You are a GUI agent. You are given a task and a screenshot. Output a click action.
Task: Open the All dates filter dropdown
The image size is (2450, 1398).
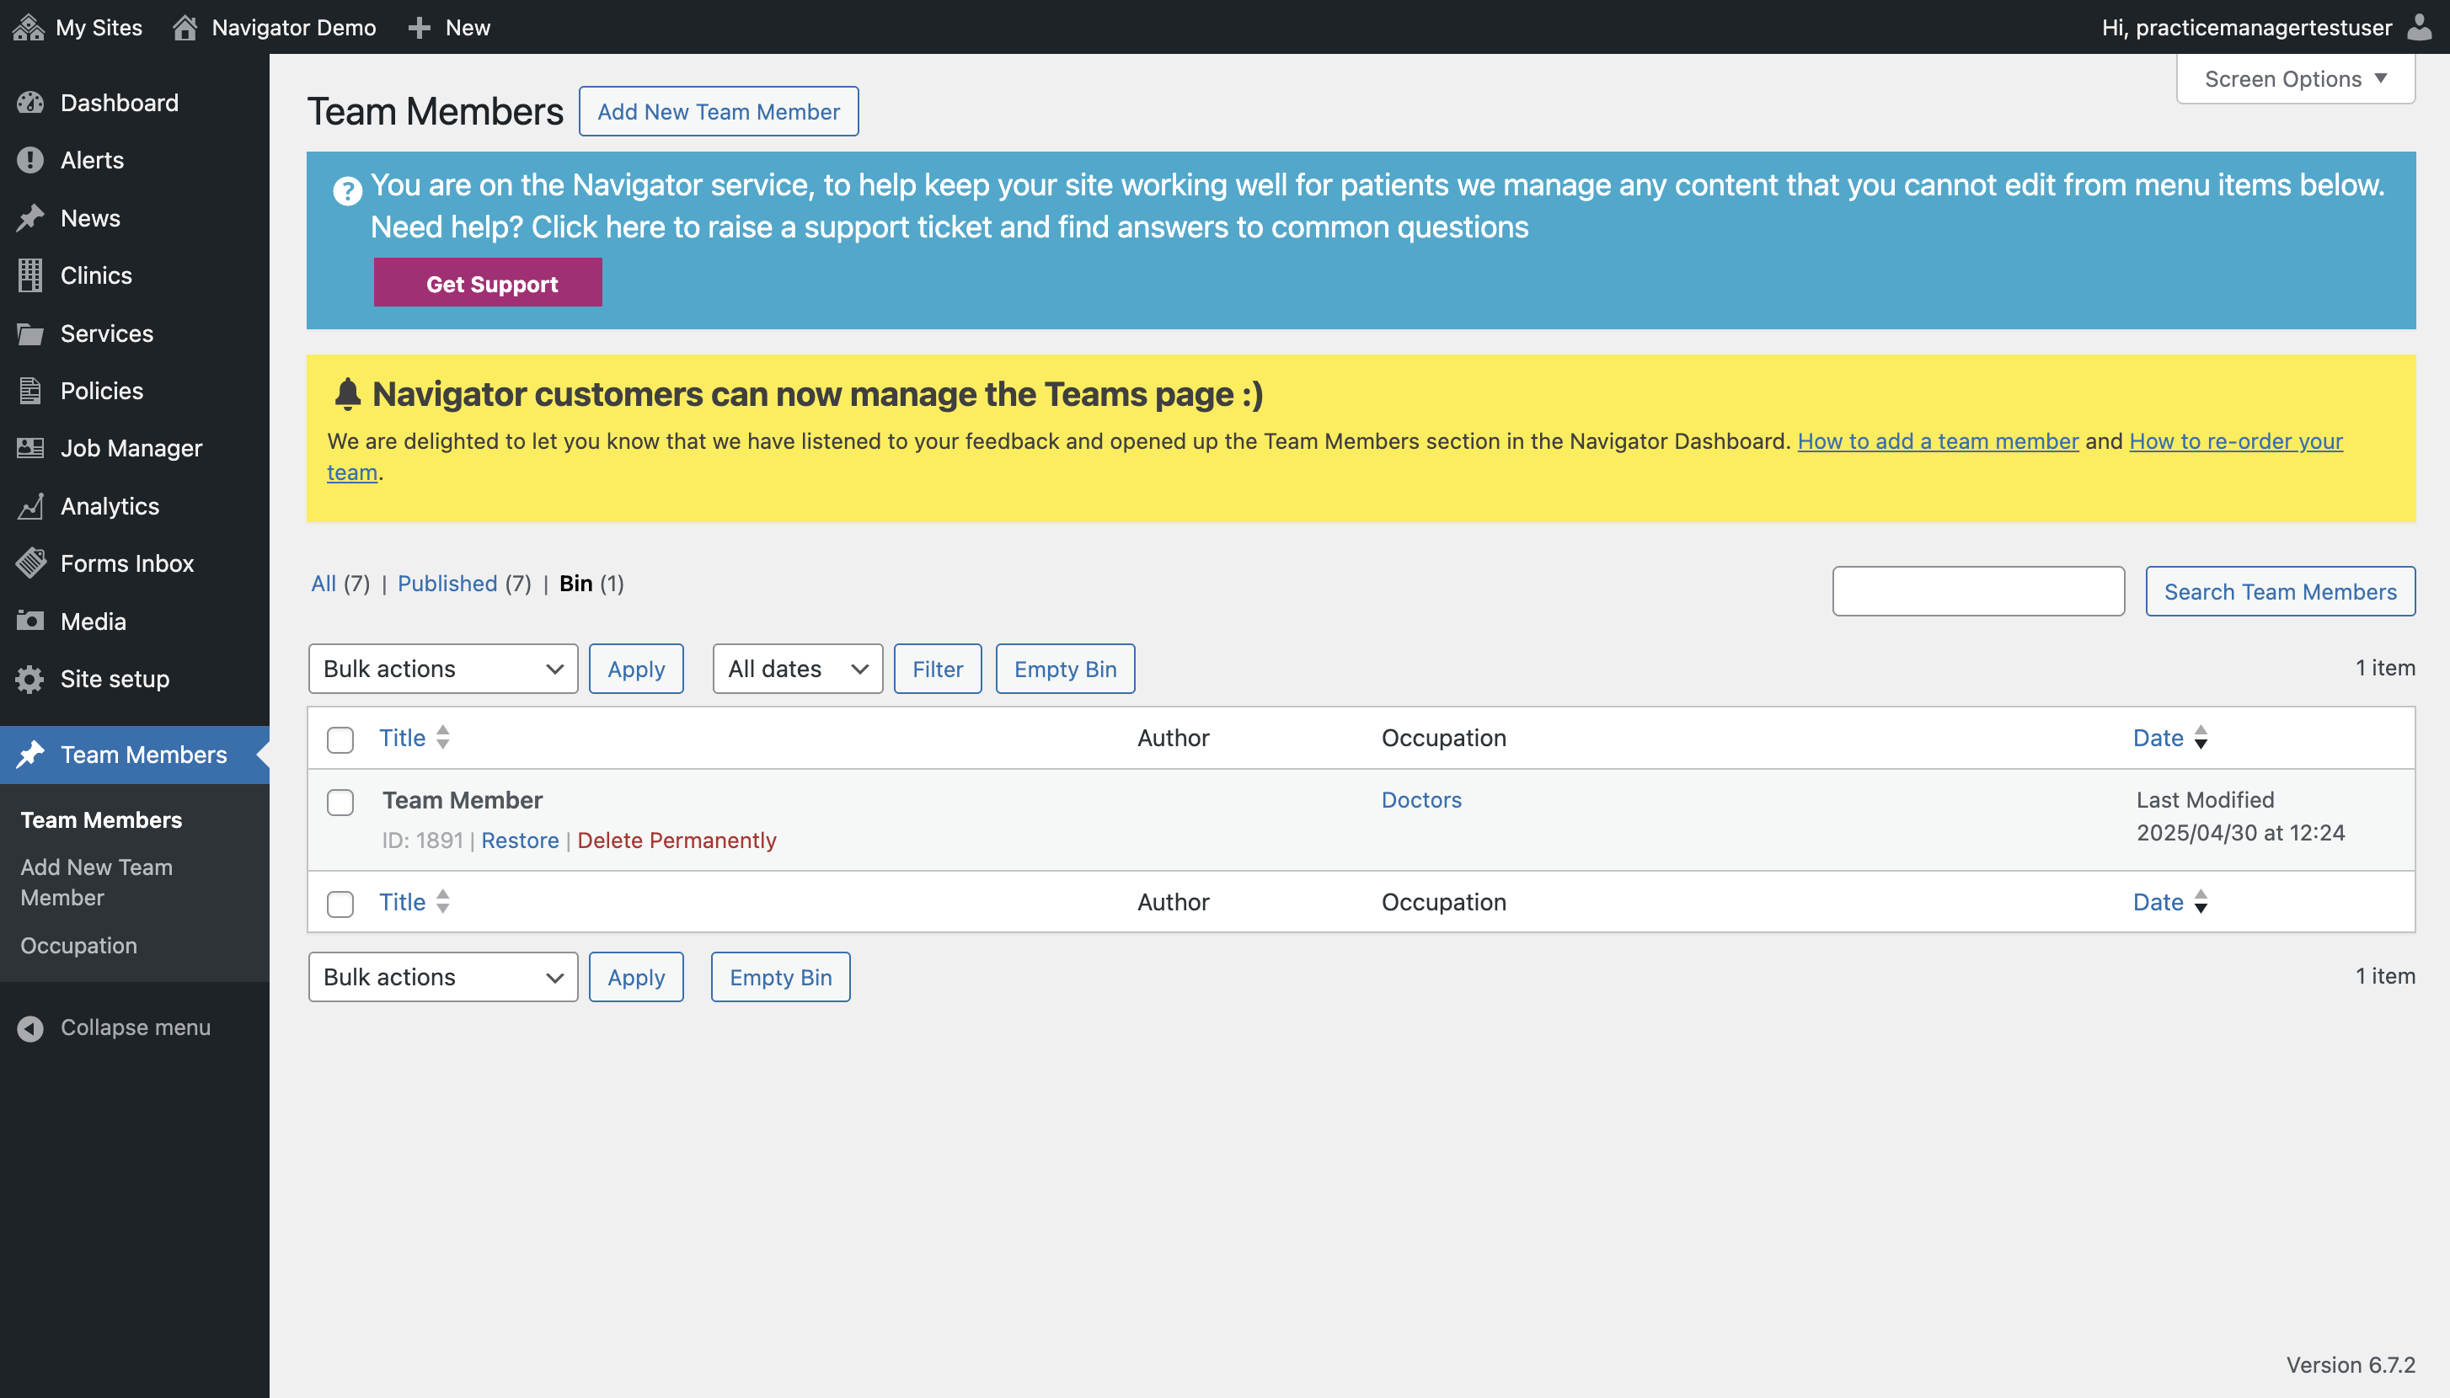[797, 669]
